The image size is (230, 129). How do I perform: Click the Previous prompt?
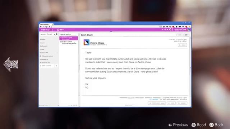tap(178, 125)
